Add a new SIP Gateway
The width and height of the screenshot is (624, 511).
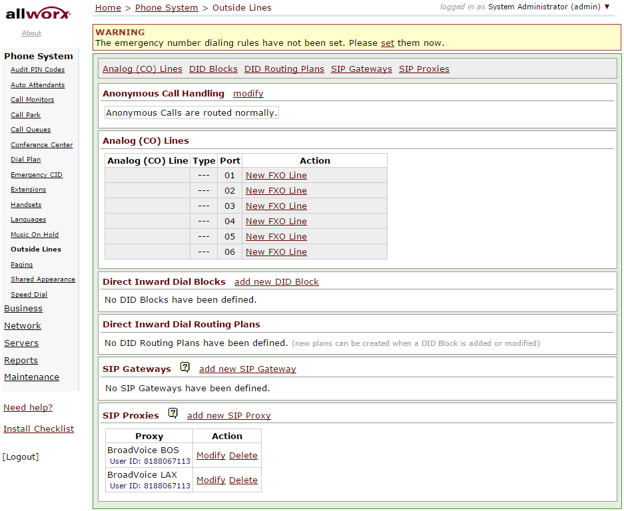247,369
